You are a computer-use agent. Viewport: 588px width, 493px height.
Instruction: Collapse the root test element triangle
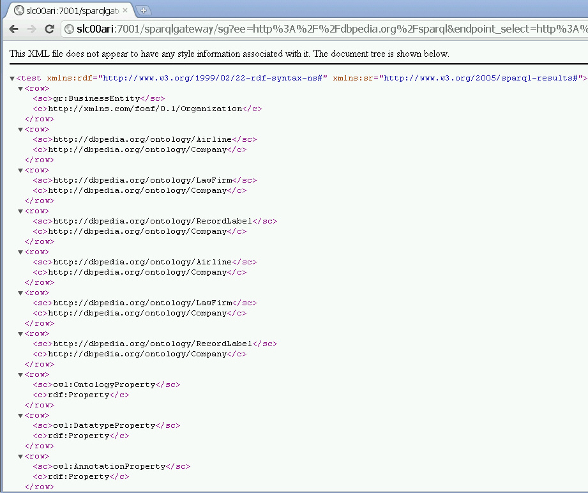point(12,79)
